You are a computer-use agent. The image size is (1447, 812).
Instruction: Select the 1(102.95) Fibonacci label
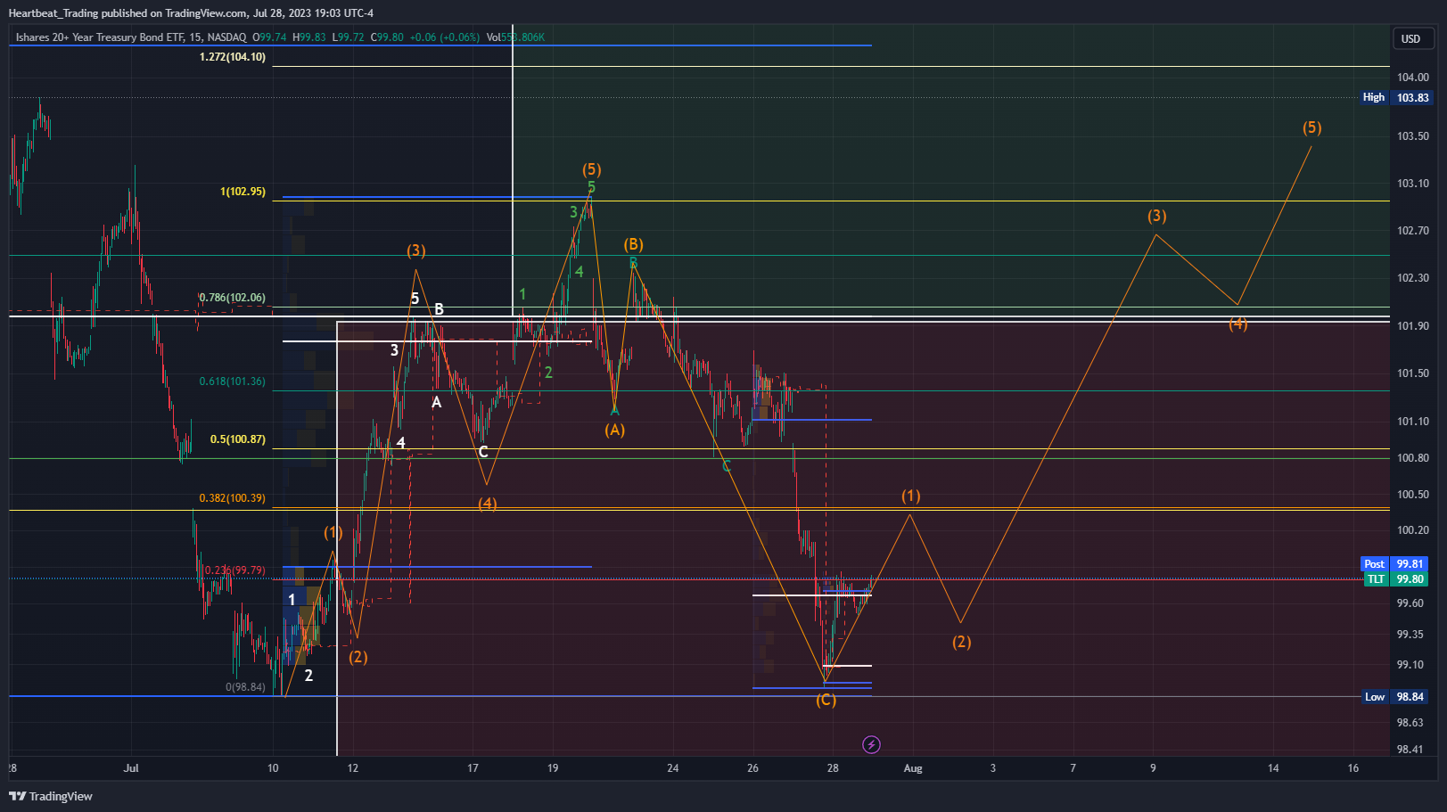pos(243,192)
